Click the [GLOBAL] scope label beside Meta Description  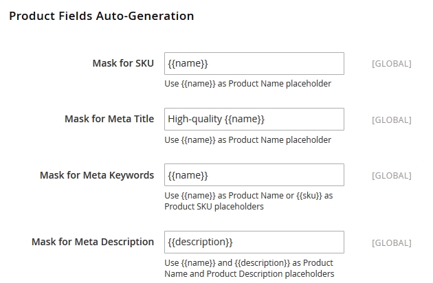(x=391, y=242)
